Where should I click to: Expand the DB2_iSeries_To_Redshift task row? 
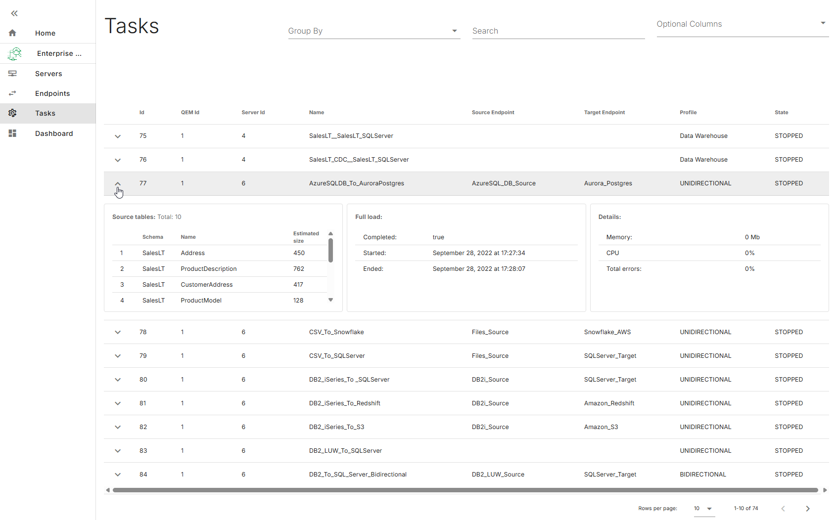pyautogui.click(x=118, y=403)
